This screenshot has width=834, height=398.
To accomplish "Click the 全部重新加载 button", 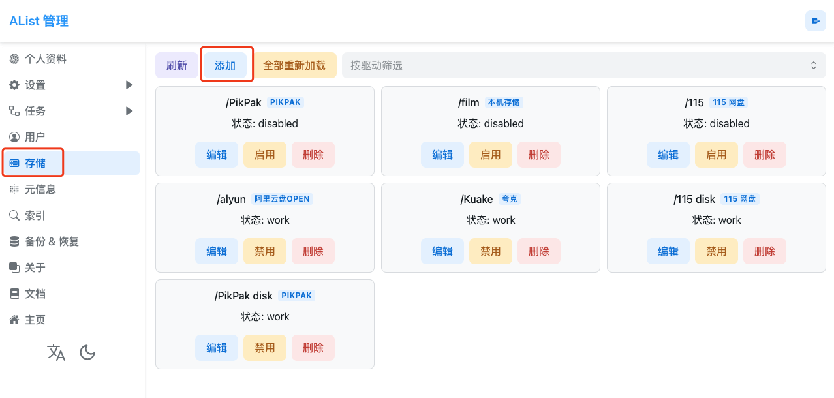I will (x=294, y=65).
